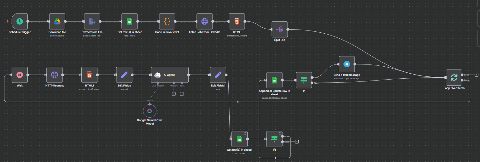This screenshot has width=480, height=162.
Task: Click plus on Loop Over Items done output
Action: point(477,75)
